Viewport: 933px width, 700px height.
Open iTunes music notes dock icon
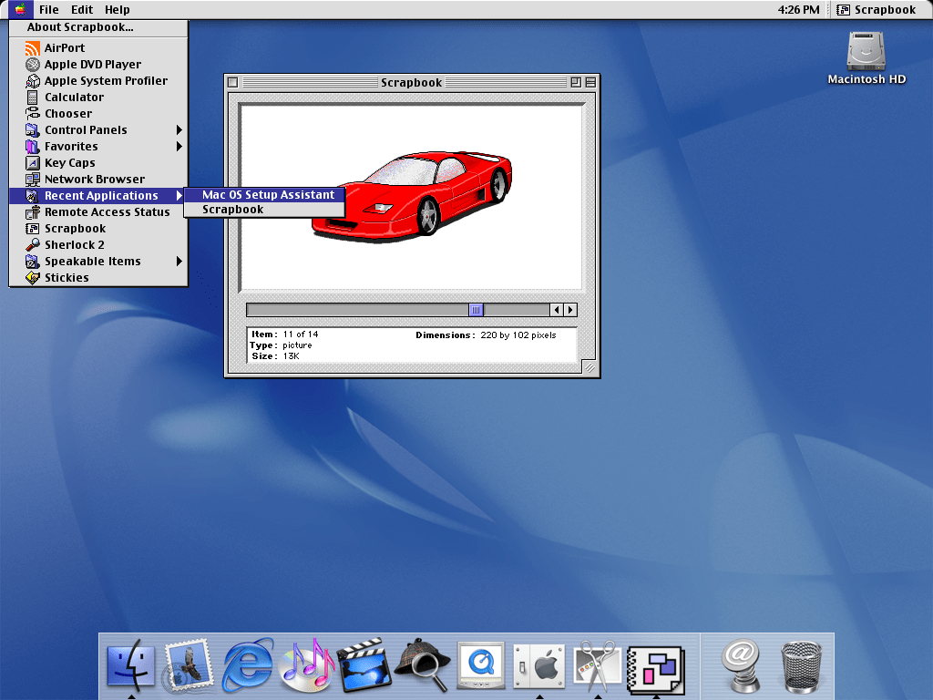[306, 664]
